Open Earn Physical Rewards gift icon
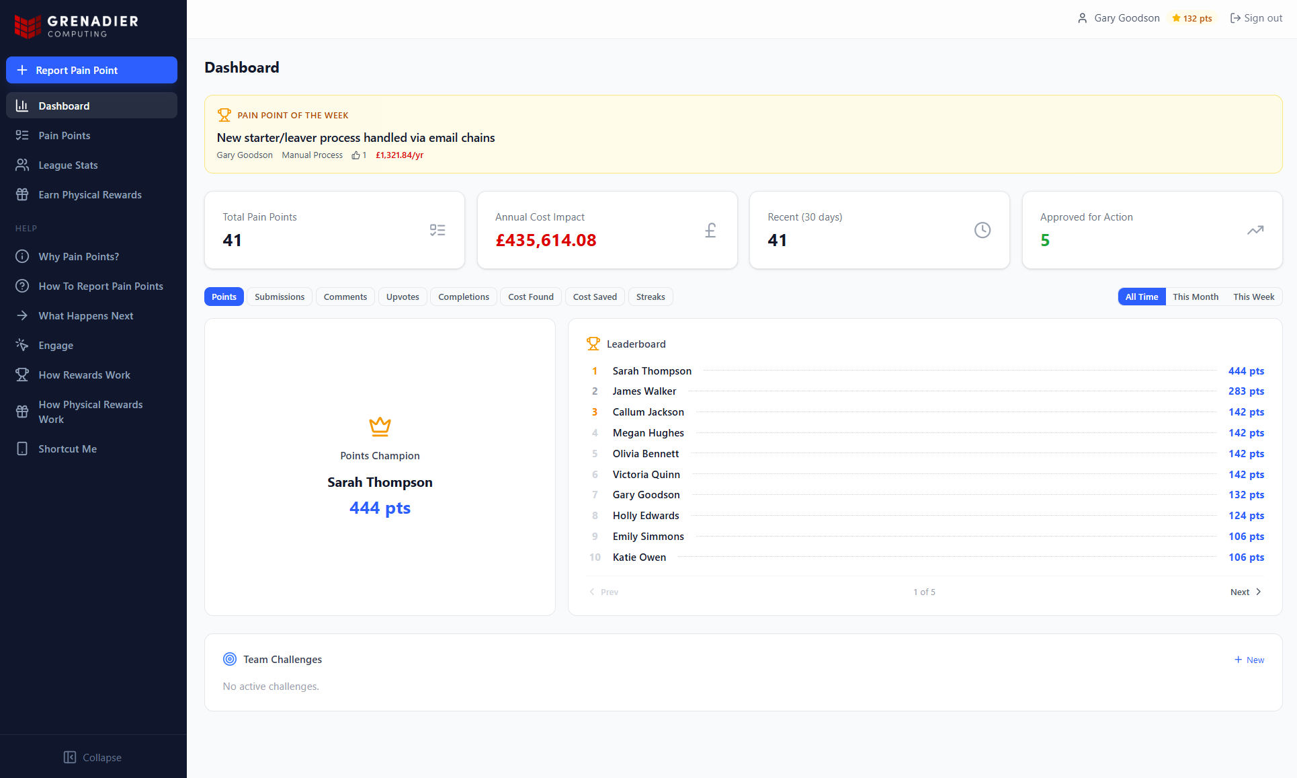 (23, 194)
